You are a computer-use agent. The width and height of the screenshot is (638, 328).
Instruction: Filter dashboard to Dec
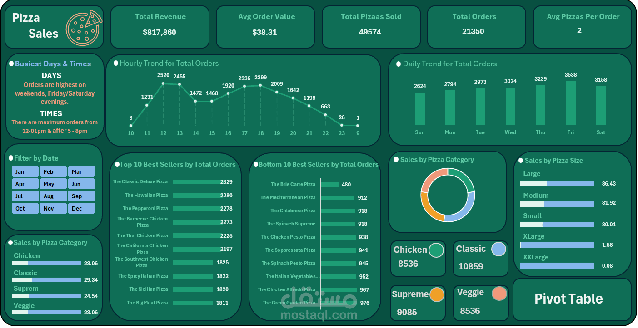pos(81,208)
